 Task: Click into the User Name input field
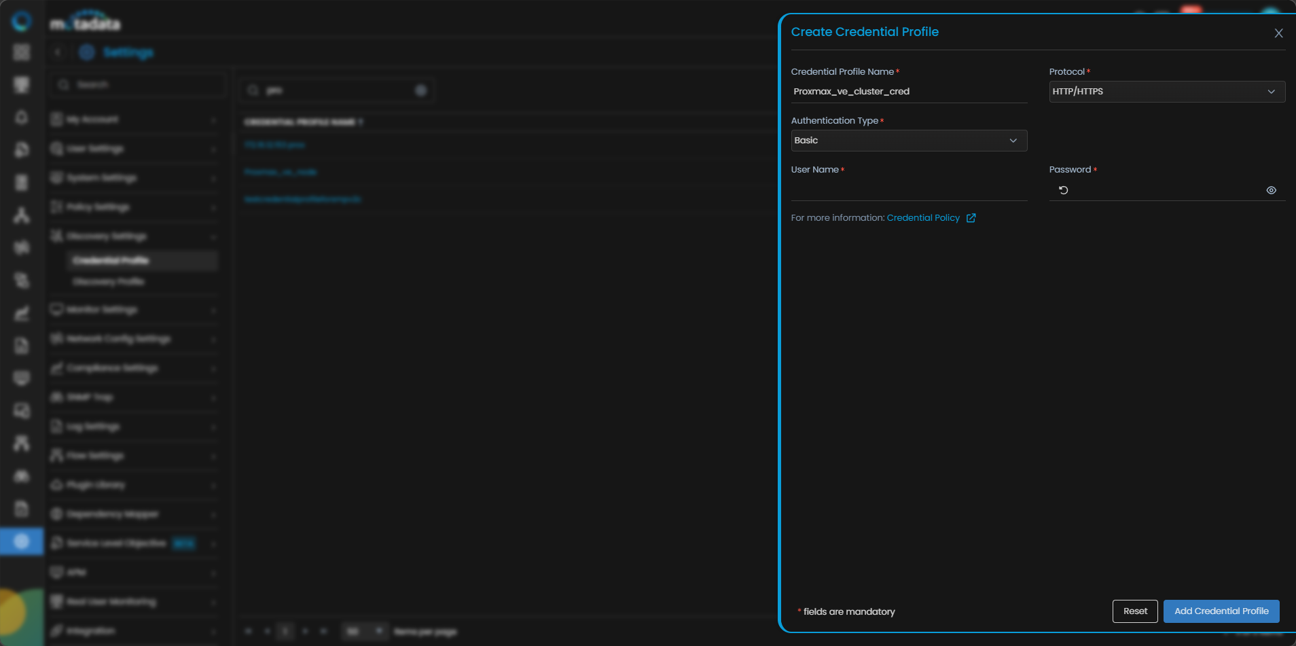(x=908, y=190)
